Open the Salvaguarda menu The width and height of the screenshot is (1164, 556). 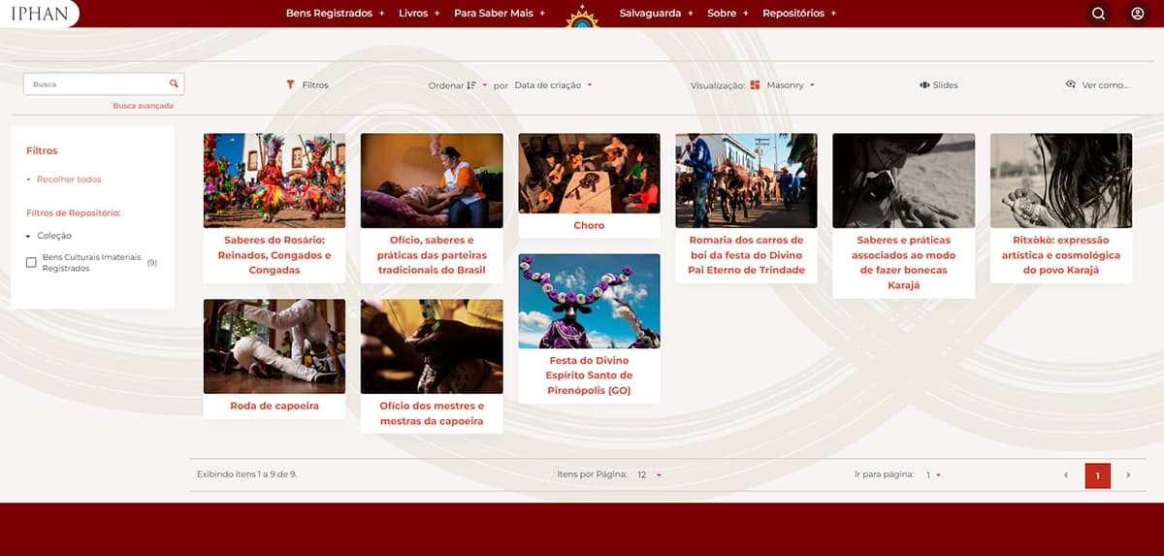pyautogui.click(x=656, y=14)
